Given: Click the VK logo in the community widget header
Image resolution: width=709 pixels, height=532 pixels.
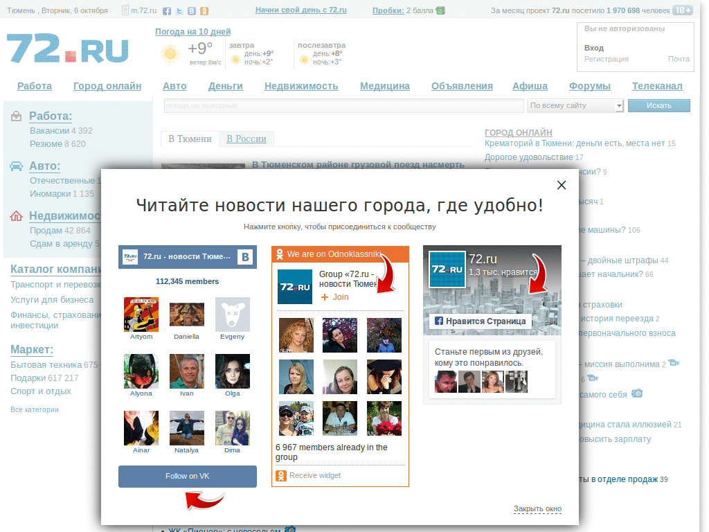Looking at the screenshot, I should click(x=245, y=257).
